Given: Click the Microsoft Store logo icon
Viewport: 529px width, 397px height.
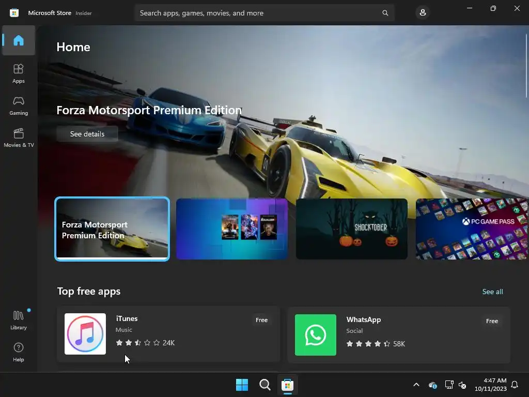Looking at the screenshot, I should pos(14,13).
